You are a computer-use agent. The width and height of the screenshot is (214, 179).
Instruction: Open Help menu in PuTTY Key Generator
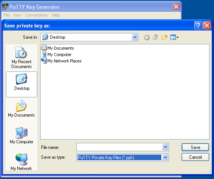pyautogui.click(x=56, y=15)
